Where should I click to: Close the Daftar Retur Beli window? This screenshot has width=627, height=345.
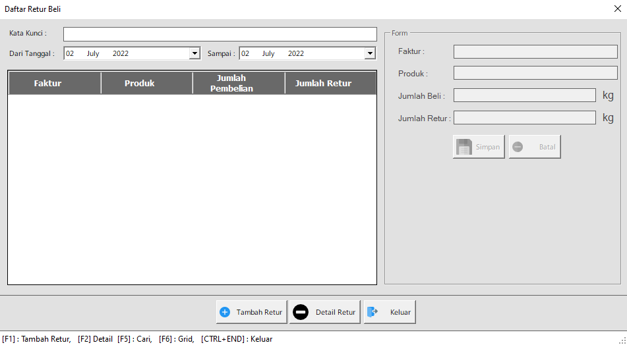[617, 9]
